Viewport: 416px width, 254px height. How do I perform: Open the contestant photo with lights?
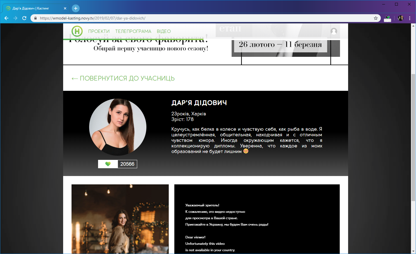click(120, 219)
